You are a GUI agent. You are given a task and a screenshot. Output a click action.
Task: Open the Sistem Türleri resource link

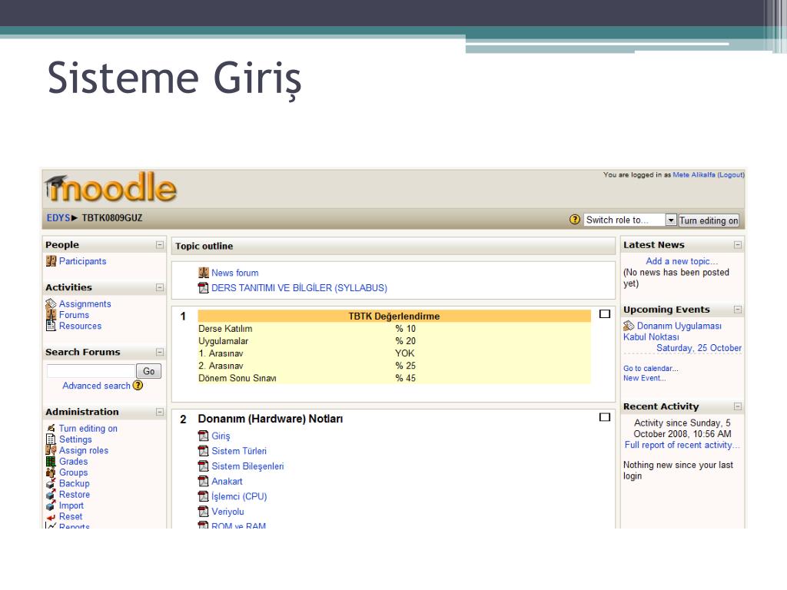point(239,450)
